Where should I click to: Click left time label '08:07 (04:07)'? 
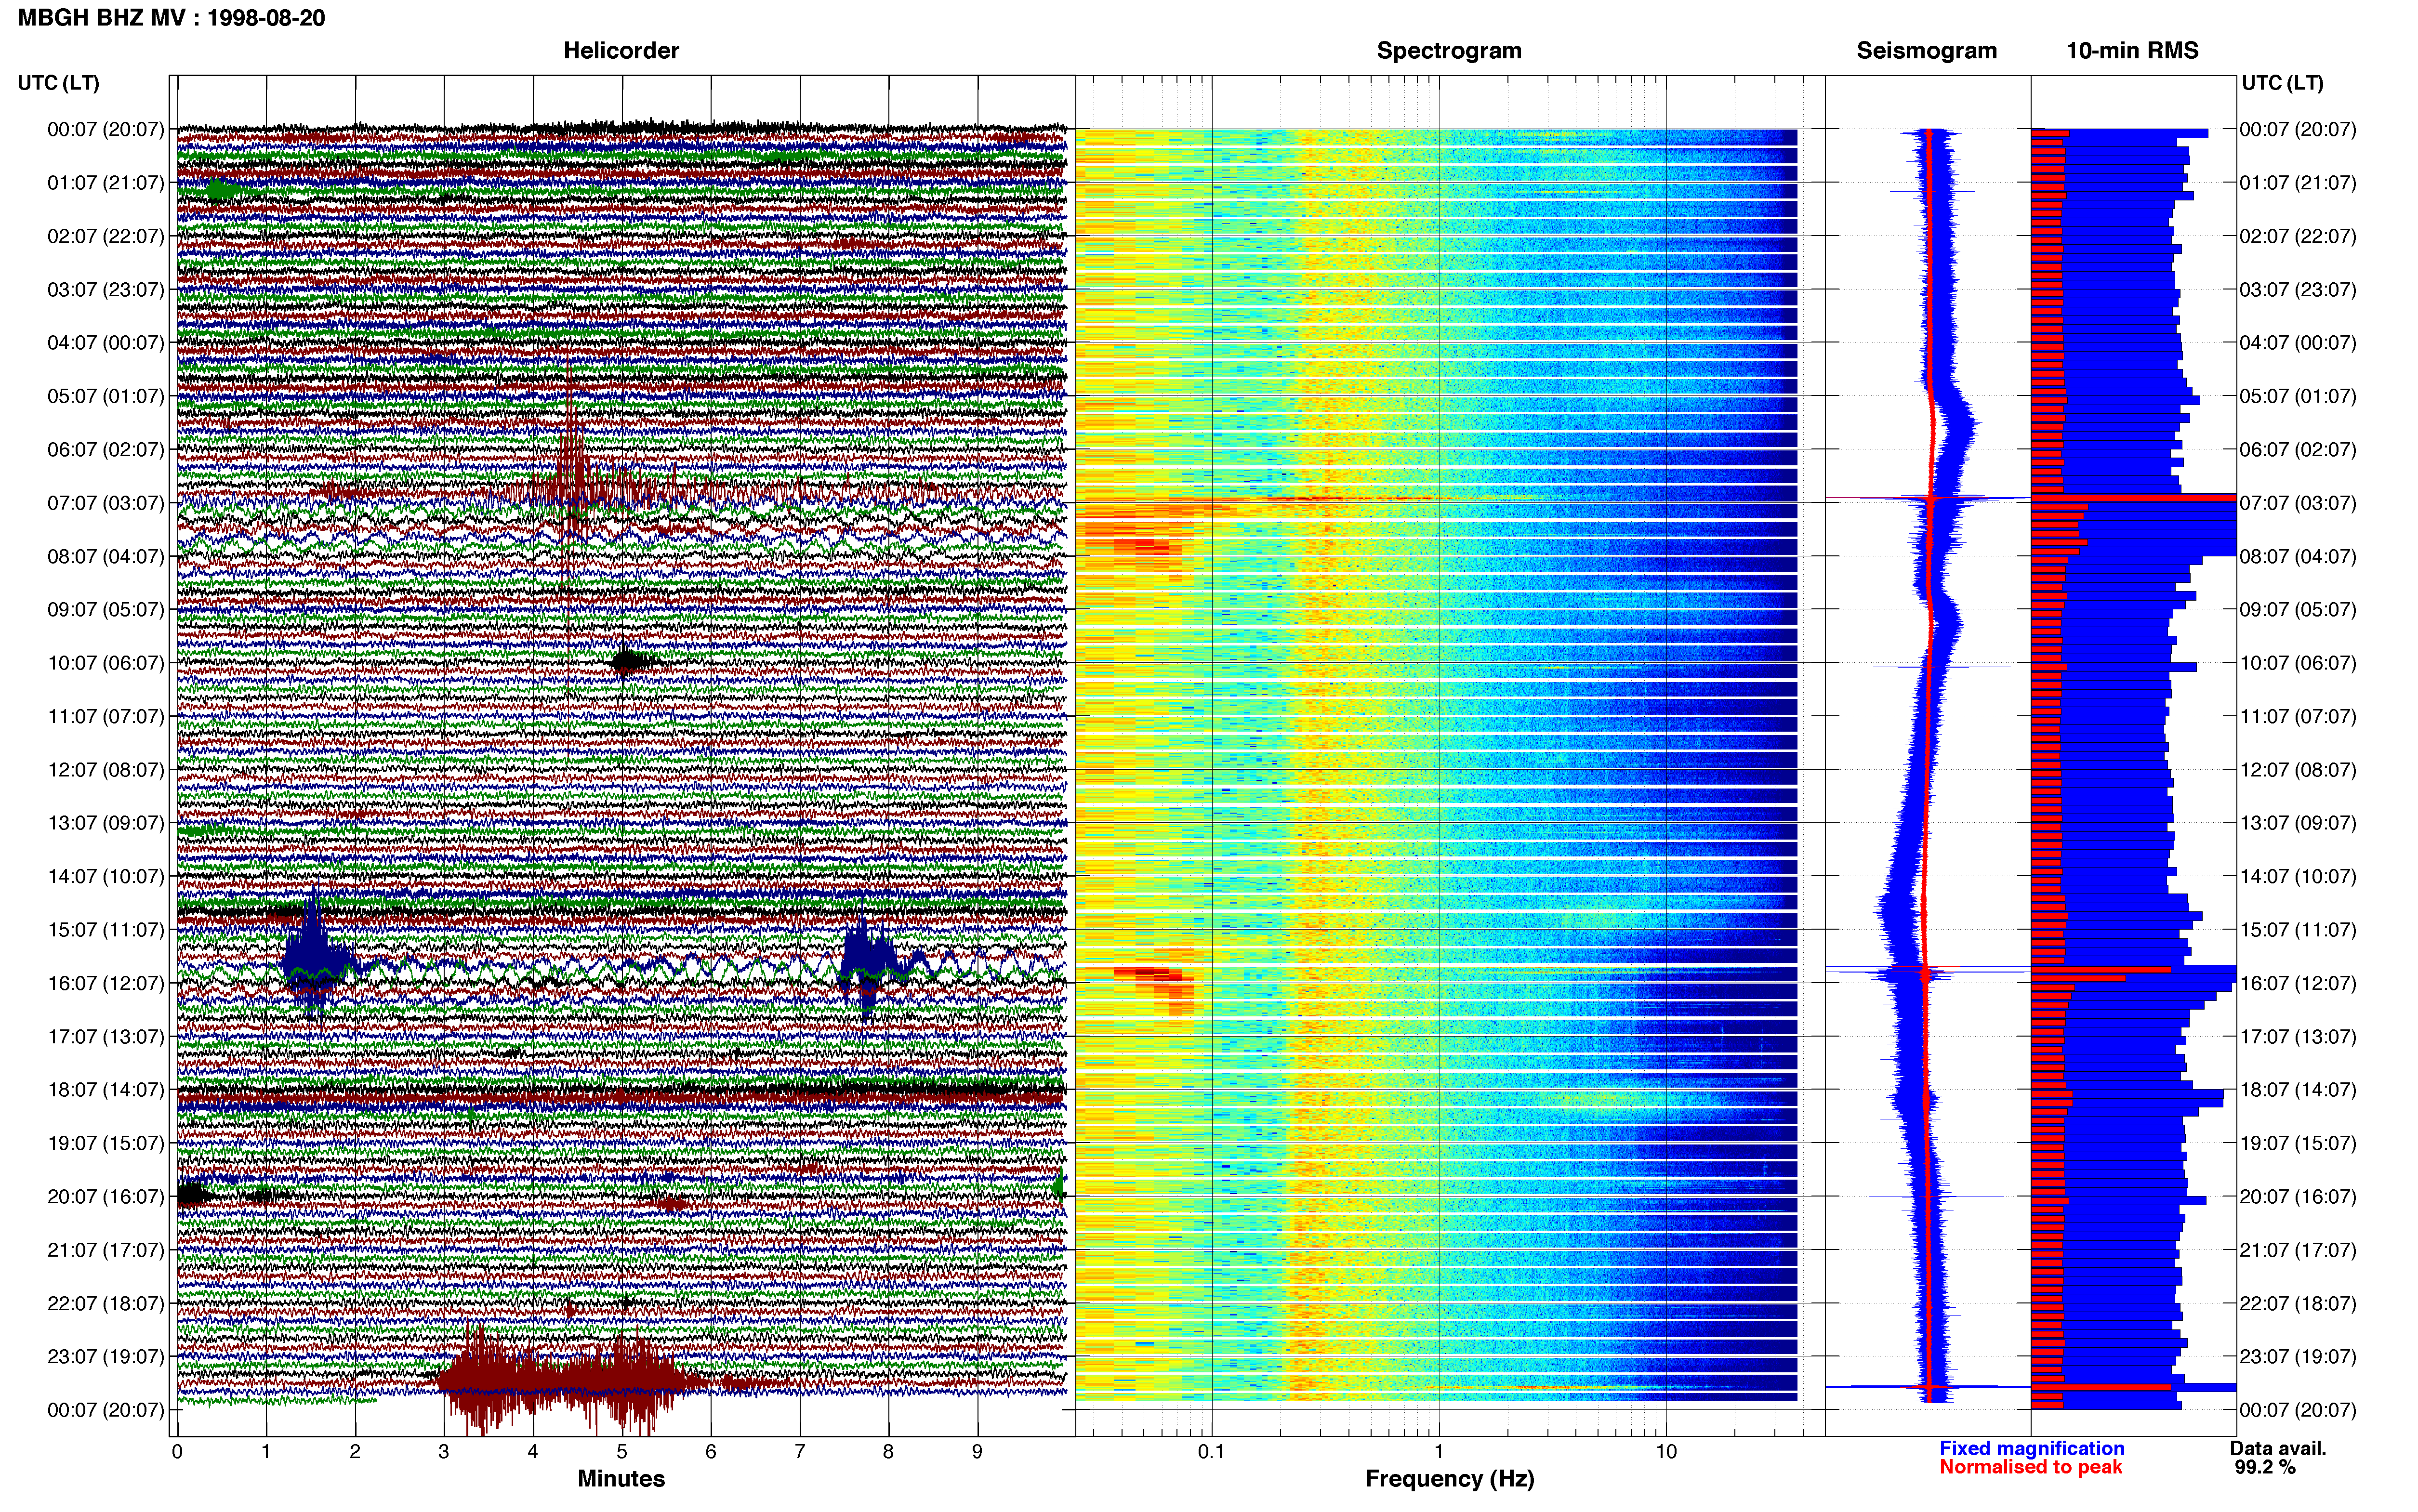point(106,556)
